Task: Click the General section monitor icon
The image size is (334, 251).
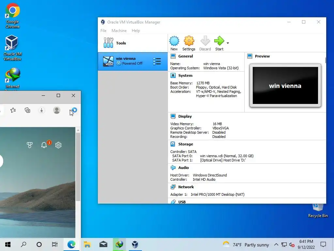Action: [x=173, y=56]
